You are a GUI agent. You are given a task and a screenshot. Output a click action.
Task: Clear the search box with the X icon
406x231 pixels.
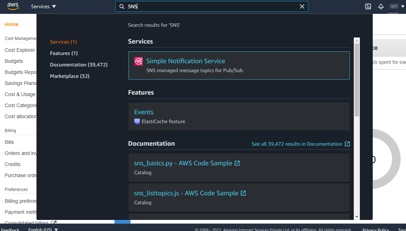(x=302, y=6)
